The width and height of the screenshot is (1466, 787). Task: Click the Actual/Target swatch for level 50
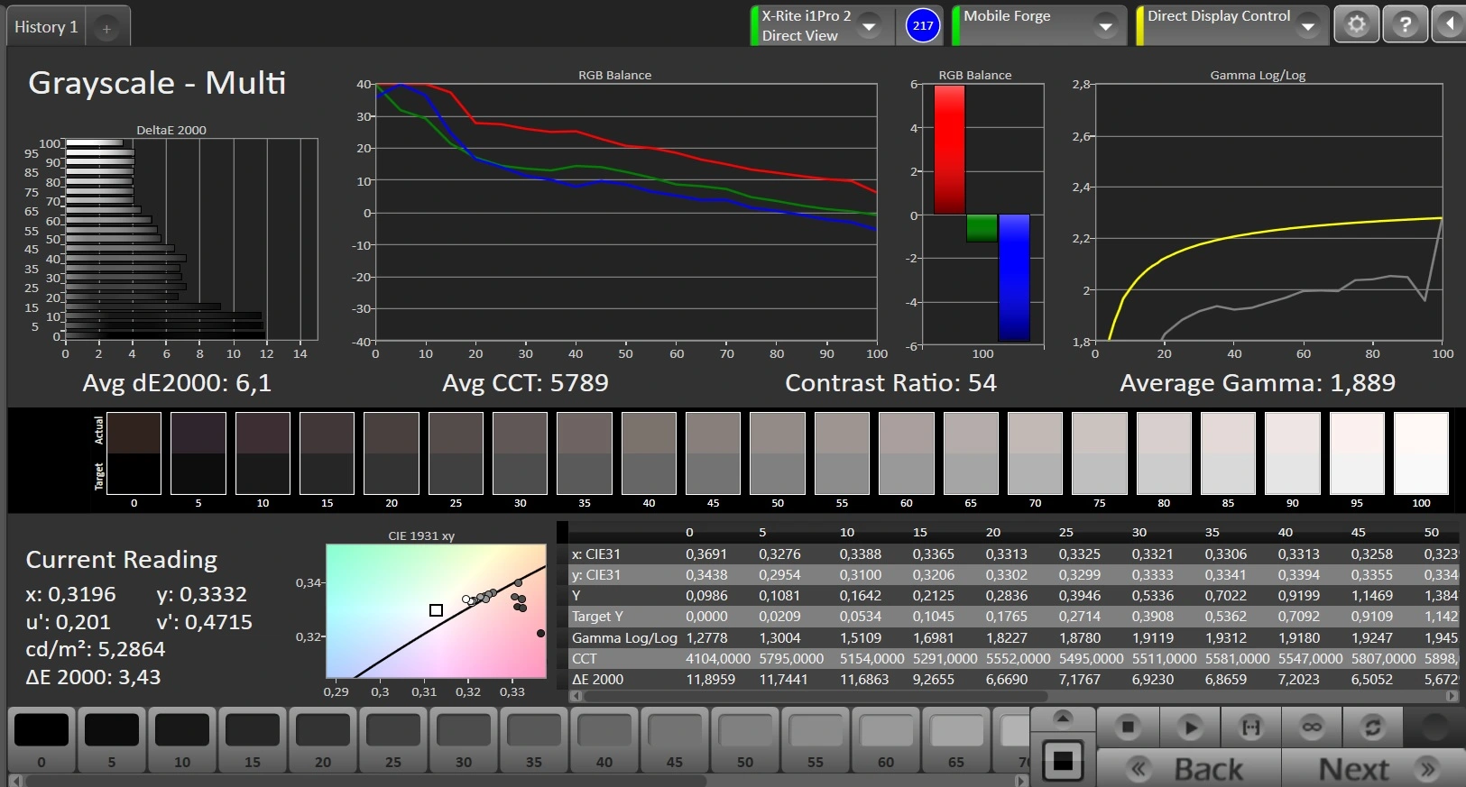pos(778,453)
